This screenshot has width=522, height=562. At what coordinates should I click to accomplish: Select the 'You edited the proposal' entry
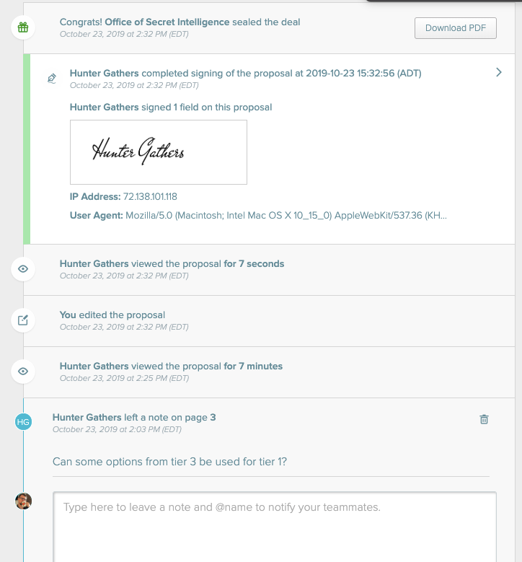269,321
